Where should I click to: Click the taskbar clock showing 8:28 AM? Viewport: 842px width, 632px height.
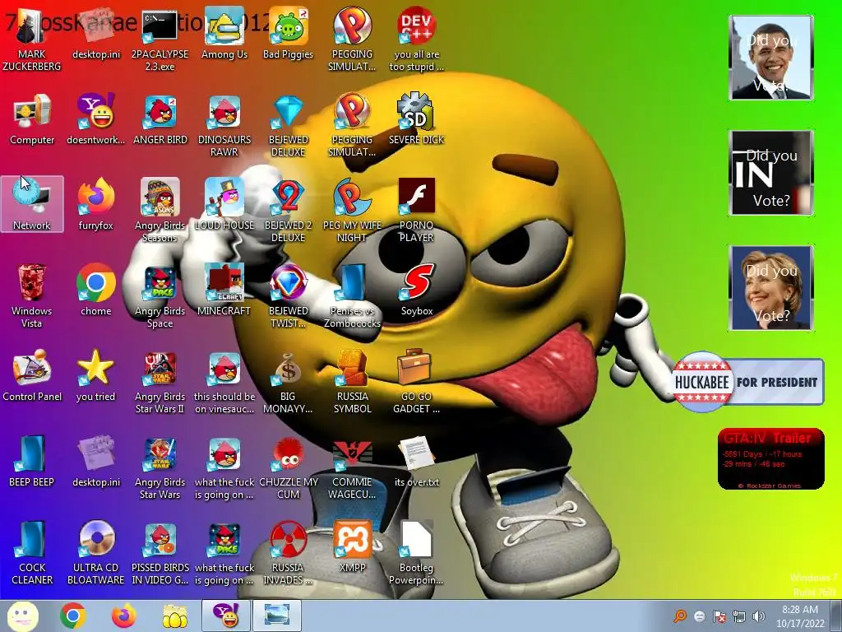tap(799, 616)
